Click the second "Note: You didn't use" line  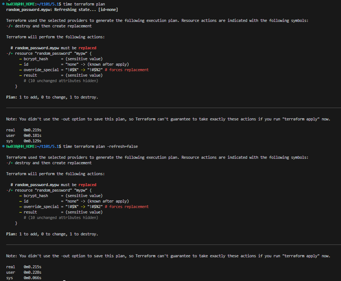[x=168, y=256]
